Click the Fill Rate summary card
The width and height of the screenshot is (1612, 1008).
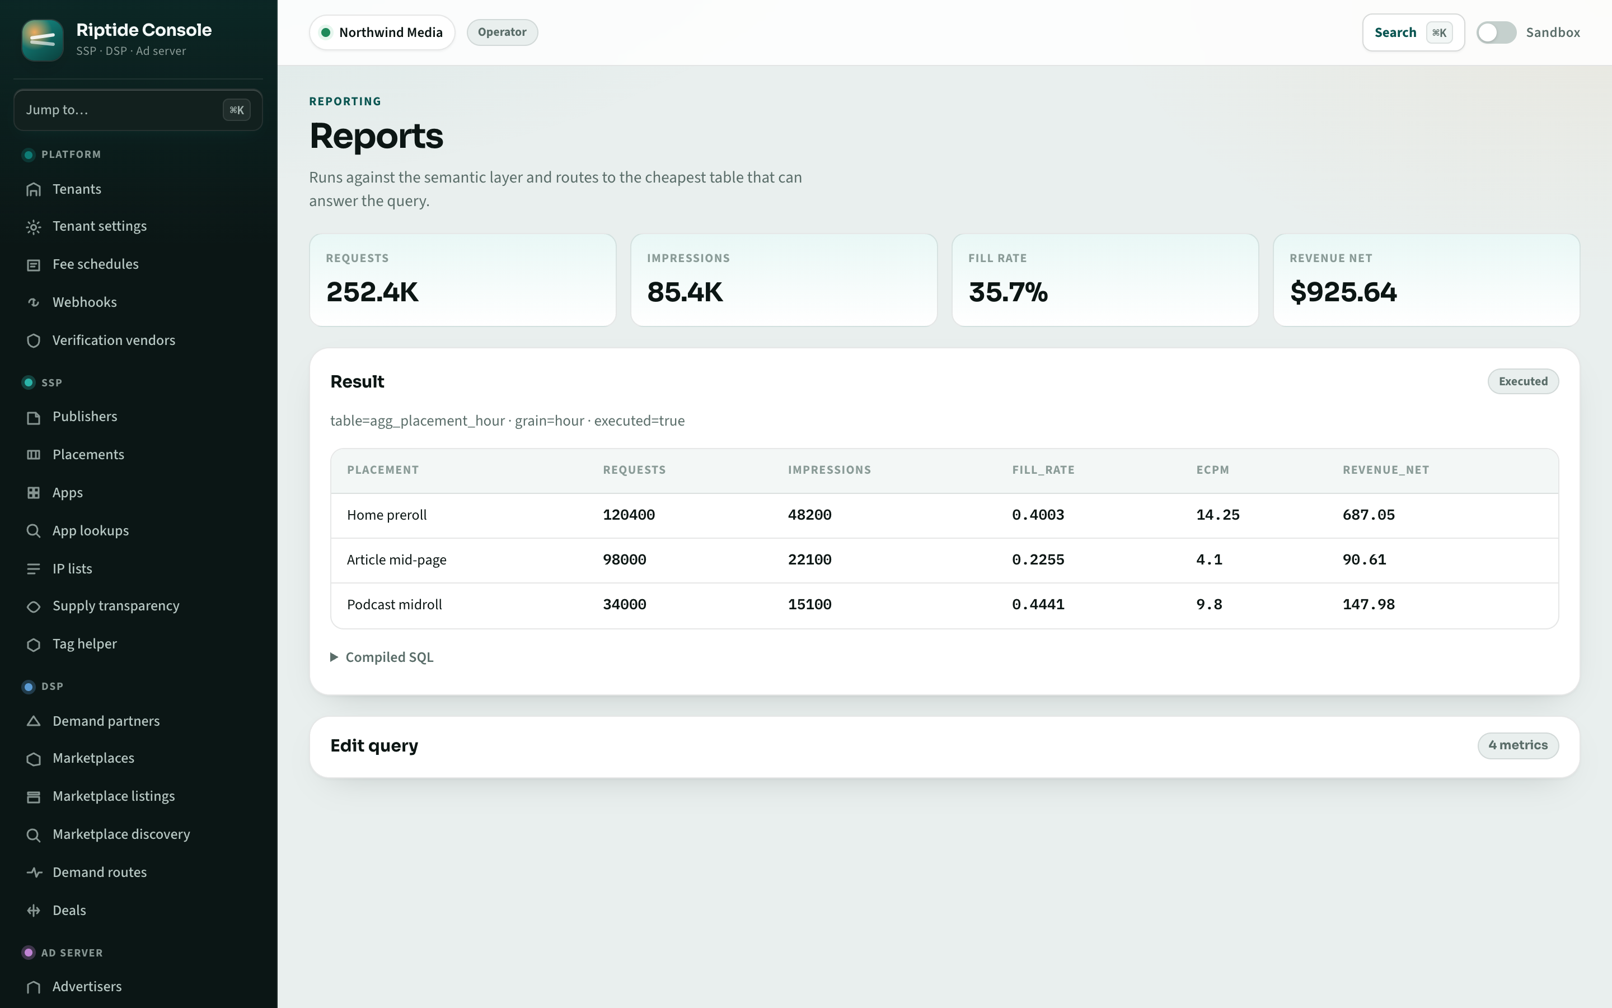(1105, 280)
